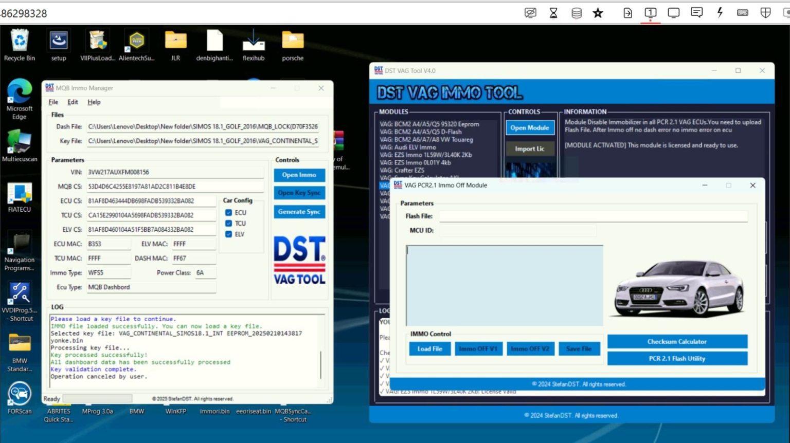This screenshot has height=443, width=790.
Task: Open the Help menu in MQB Immo Manager
Action: (x=94, y=102)
